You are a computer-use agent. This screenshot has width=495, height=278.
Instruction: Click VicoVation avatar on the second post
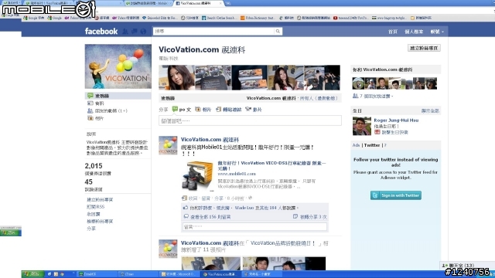click(168, 249)
